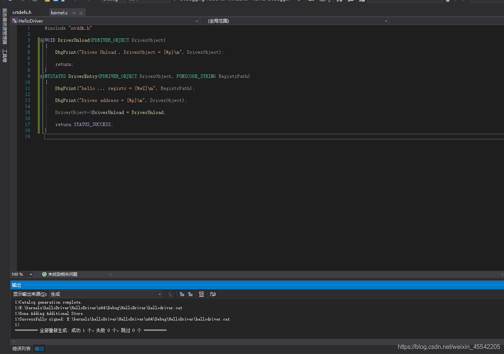Click the 未找到相关问题 status indicator
Viewport: 504px width, 354px height.
pyautogui.click(x=60, y=274)
